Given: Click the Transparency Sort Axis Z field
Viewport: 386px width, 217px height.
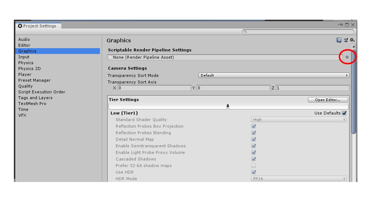Looking at the screenshot, I should point(312,88).
